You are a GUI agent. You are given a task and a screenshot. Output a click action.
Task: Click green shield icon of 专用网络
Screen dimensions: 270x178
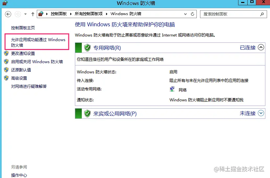pos(87,48)
